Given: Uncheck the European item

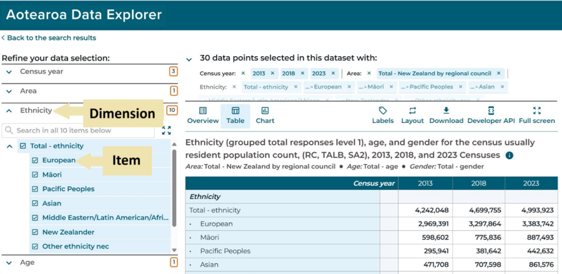Looking at the screenshot, I should pyautogui.click(x=35, y=160).
